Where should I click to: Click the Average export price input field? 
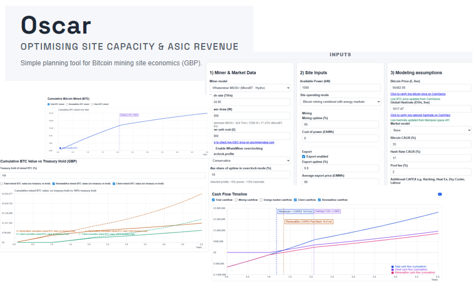pos(340,182)
